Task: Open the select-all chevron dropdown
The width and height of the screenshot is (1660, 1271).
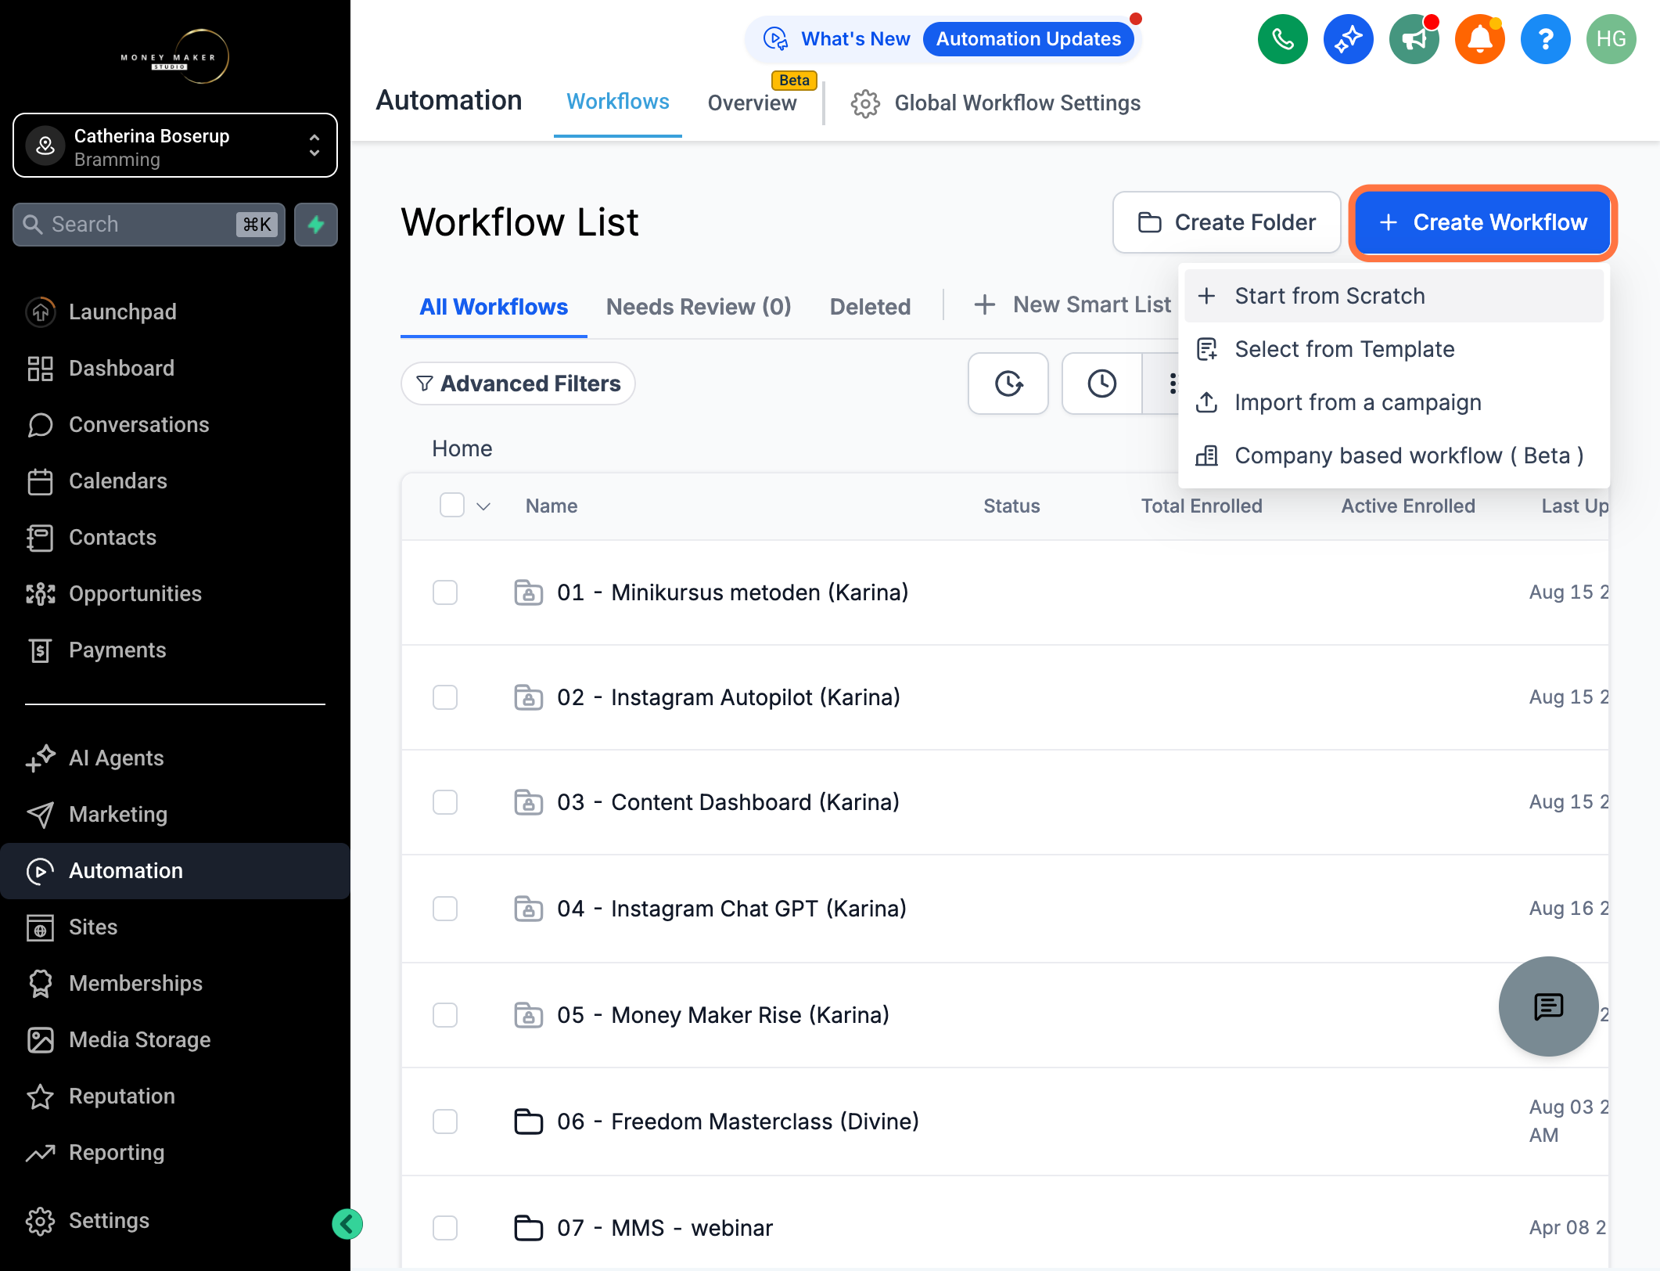Action: coord(483,506)
